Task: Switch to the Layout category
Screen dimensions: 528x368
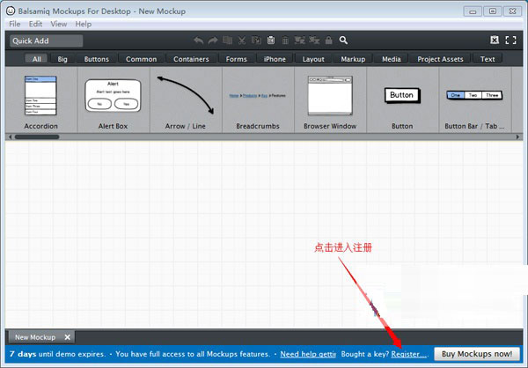Action: pos(313,59)
